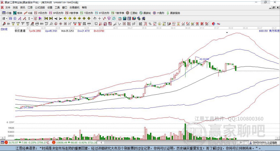Open the P数字表 number table
Screen dimensions: 280x151
coord(72,13)
